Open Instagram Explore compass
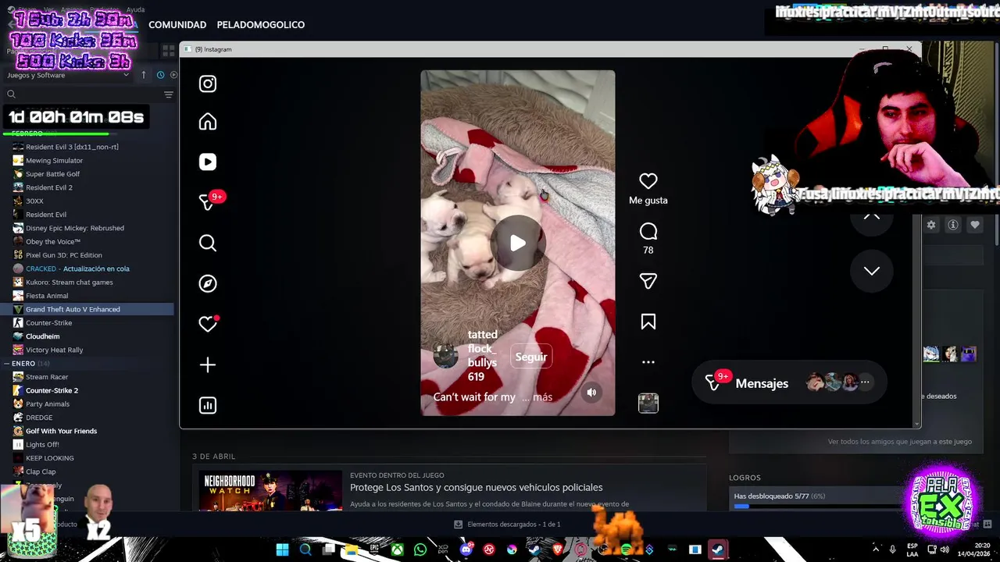Viewport: 1000px width, 562px height. [208, 283]
